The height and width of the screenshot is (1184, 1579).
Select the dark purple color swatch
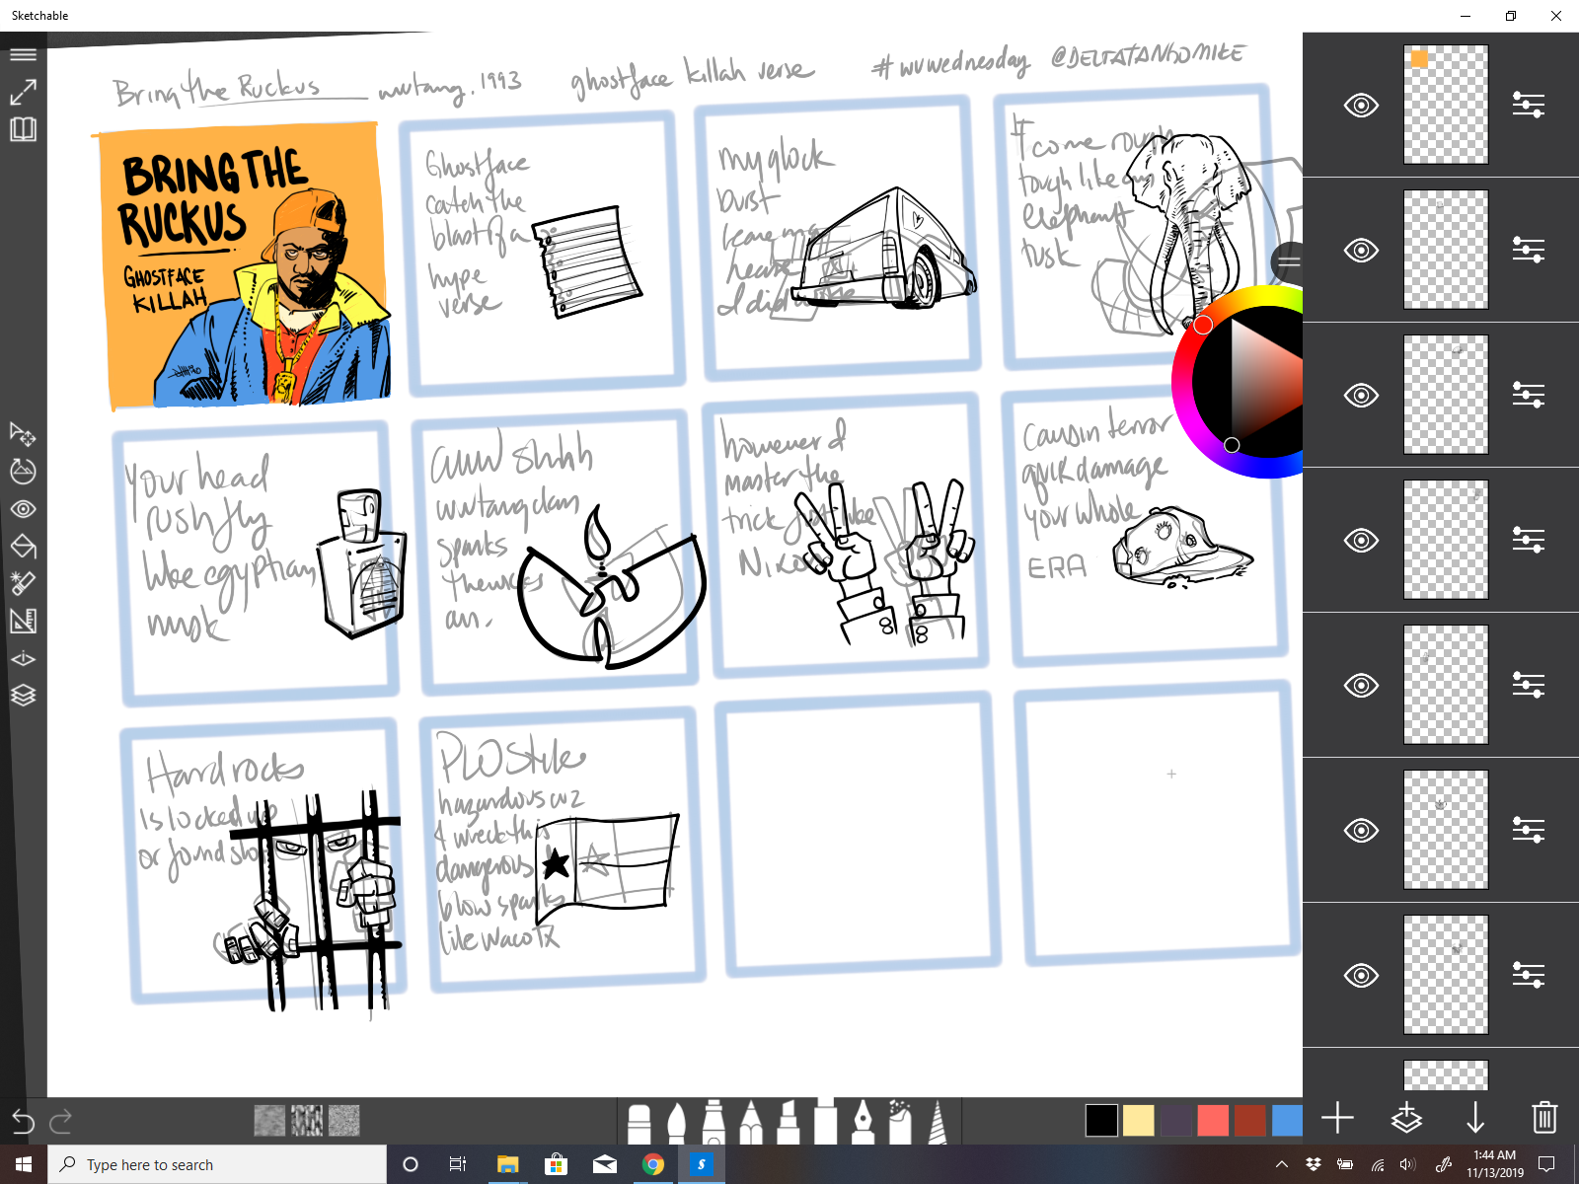(x=1175, y=1120)
